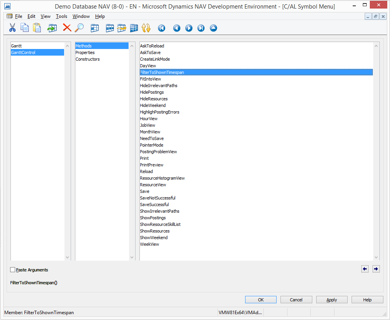Image resolution: width=390 pixels, height=320 pixels.
Task: Open the Edit menu
Action: [31, 16]
